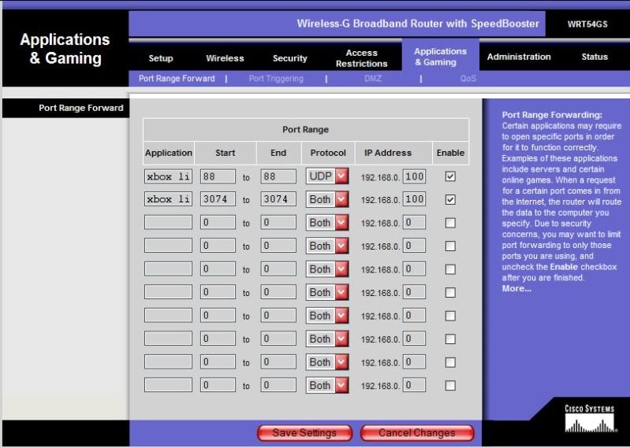Open protocol dropdown for port 3074 row
This screenshot has width=630, height=448.
[327, 199]
